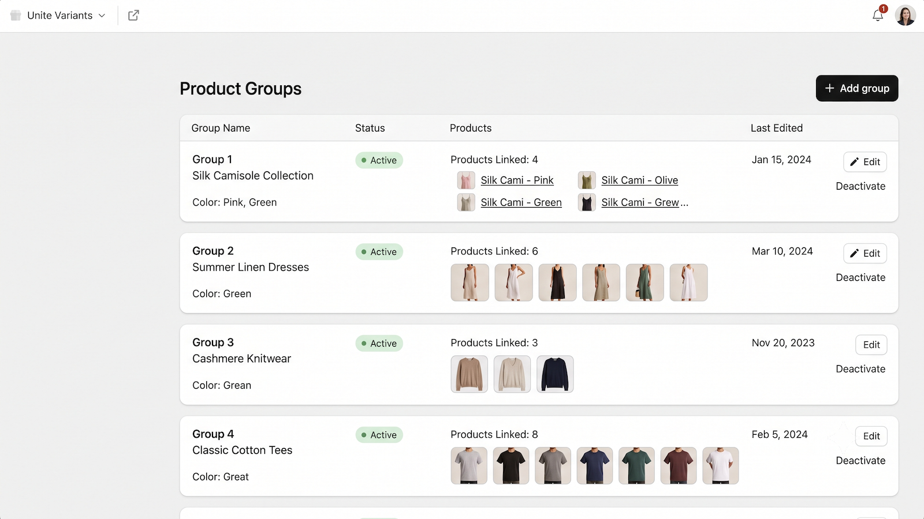924x519 pixels.
Task: Select the maroon cotton tee thumbnail
Action: 679,466
